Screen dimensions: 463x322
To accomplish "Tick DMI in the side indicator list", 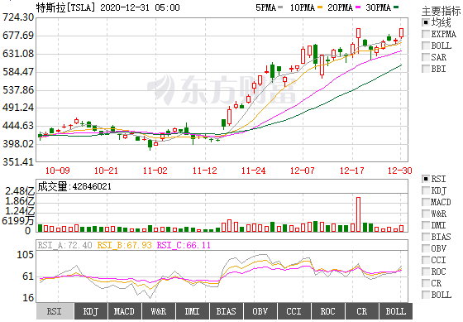I will [426, 225].
